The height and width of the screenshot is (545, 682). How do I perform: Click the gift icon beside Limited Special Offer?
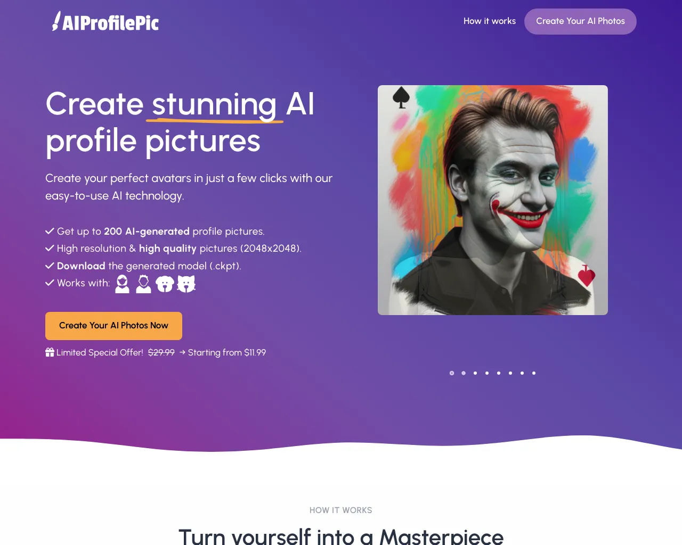pyautogui.click(x=50, y=352)
